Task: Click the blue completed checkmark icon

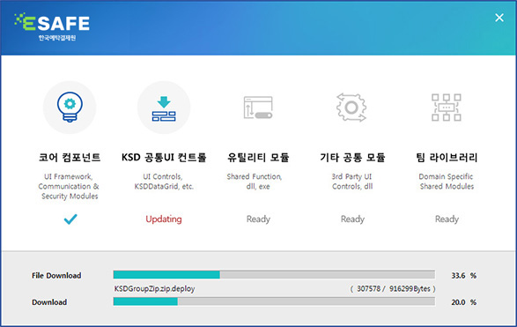Action: [x=70, y=219]
